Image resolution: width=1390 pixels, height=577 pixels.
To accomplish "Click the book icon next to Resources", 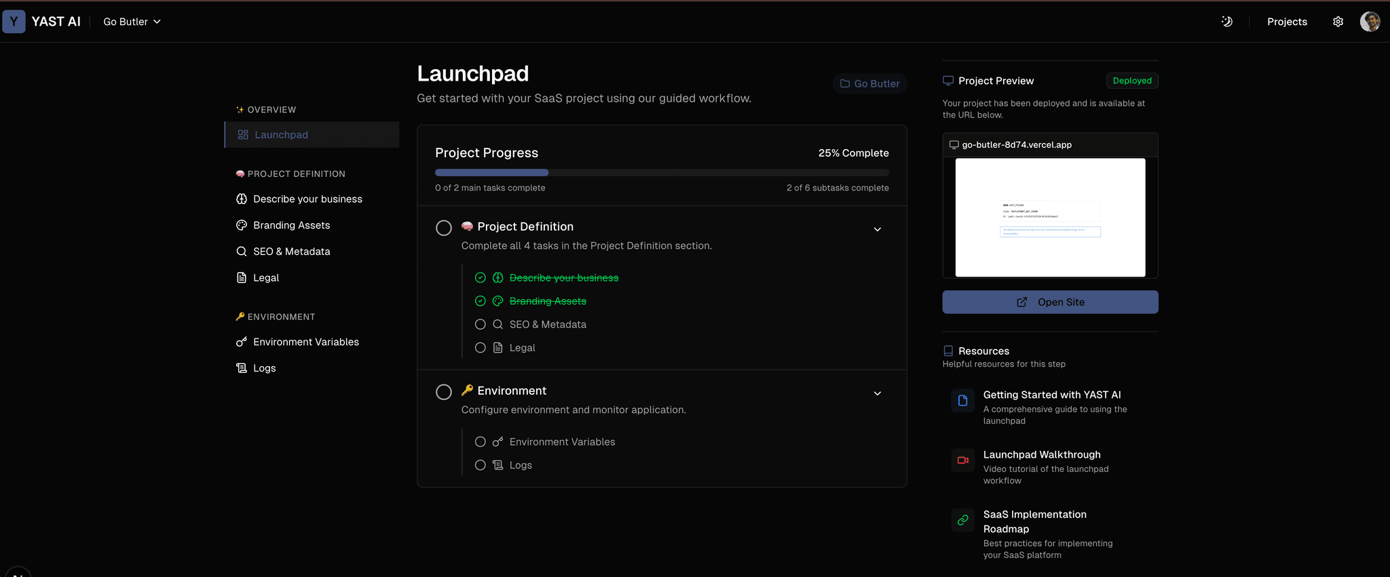I will [948, 351].
